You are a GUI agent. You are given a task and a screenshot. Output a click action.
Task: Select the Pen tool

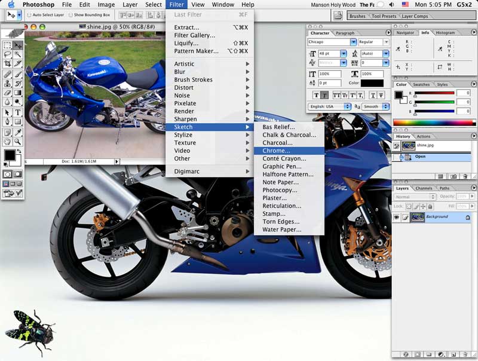coord(7,122)
